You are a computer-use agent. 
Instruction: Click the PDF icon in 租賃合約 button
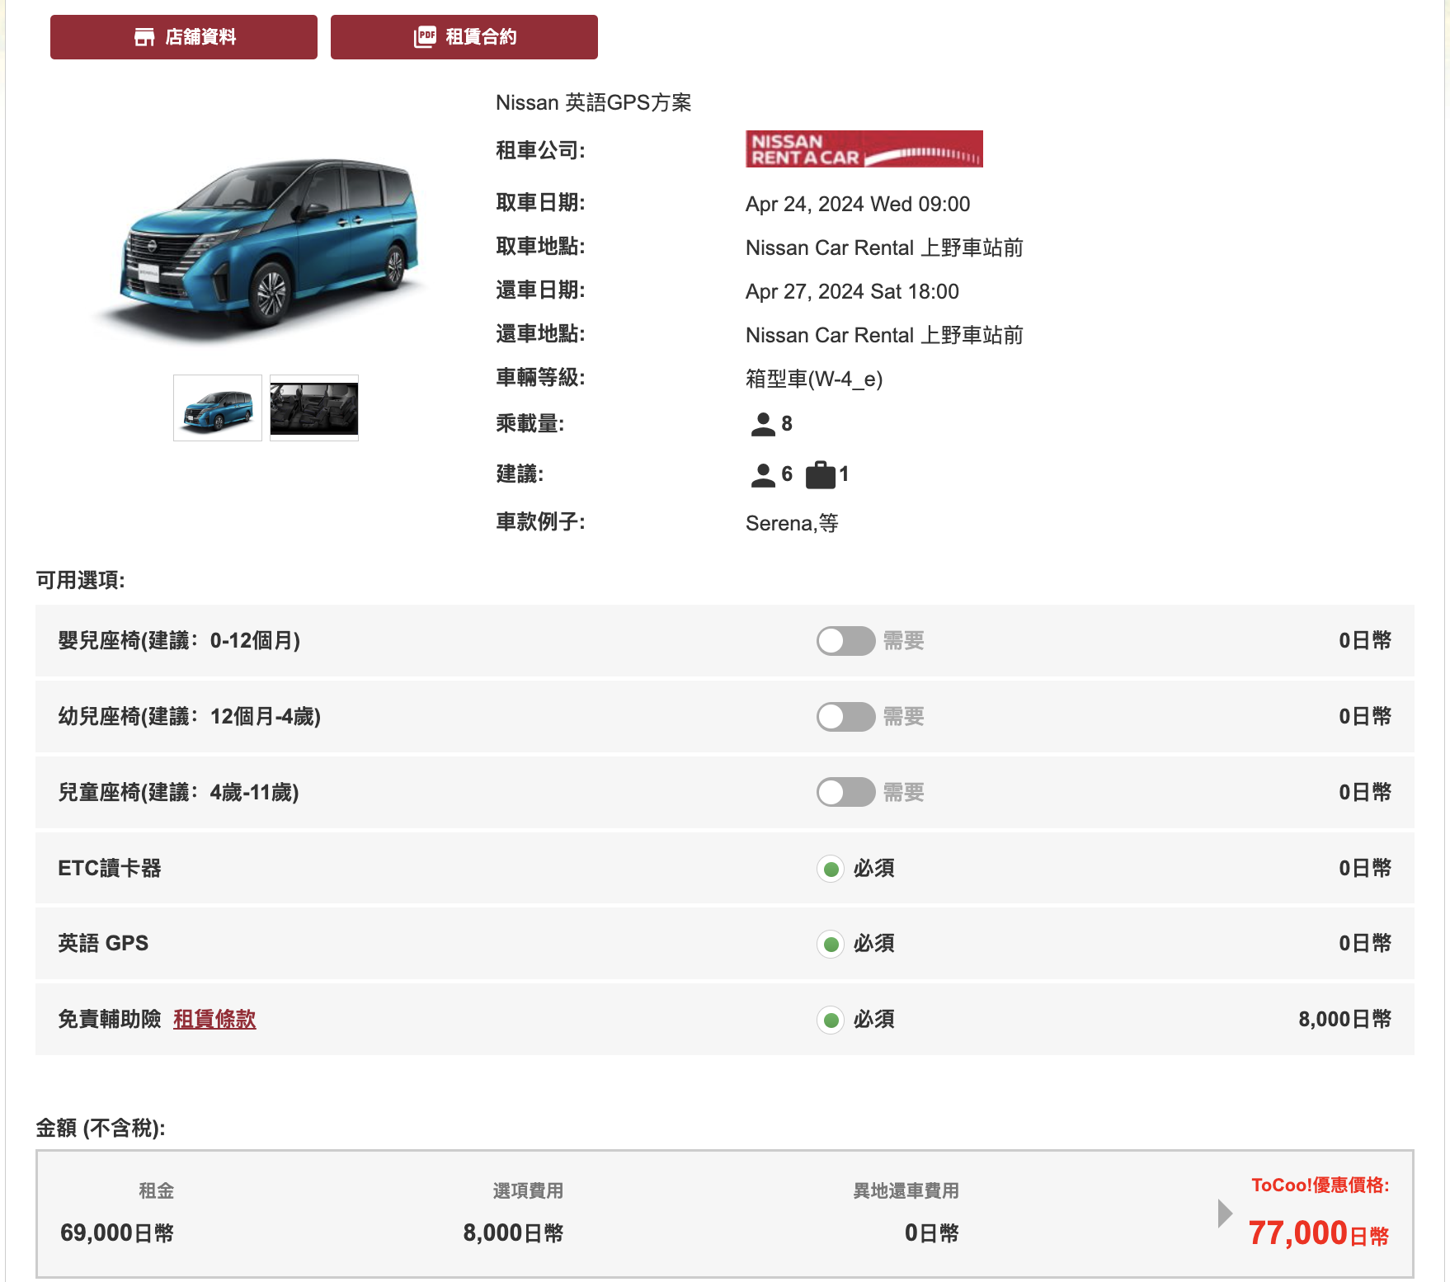425,37
